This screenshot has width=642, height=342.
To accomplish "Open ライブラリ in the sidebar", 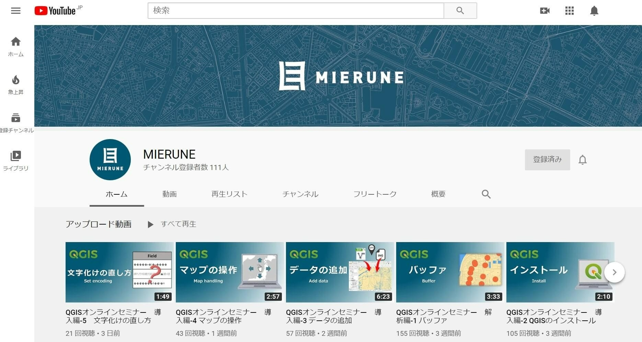I will click(x=16, y=161).
